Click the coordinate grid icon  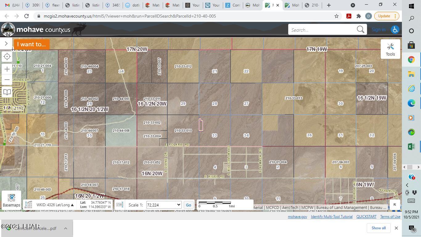tap(28, 205)
